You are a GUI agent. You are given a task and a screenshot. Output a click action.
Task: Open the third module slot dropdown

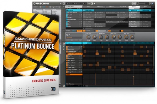pos(119,31)
